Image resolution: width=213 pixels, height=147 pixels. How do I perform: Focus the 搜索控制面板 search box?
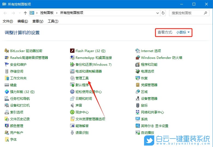coord(189,13)
